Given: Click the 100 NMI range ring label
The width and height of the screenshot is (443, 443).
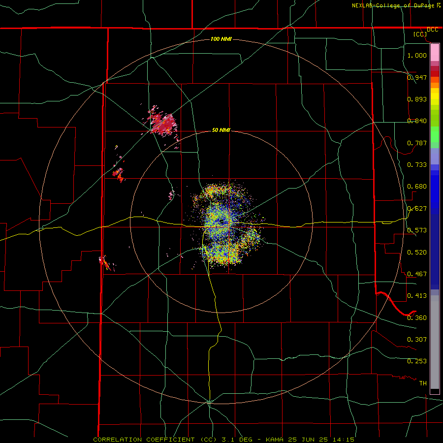Looking at the screenshot, I should 221,39.
